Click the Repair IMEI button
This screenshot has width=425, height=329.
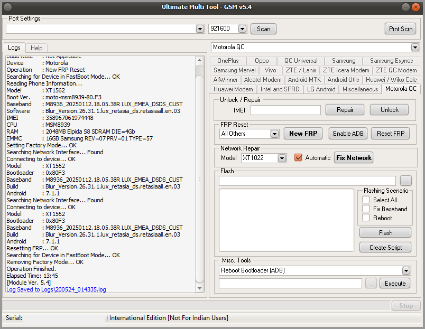[345, 110]
